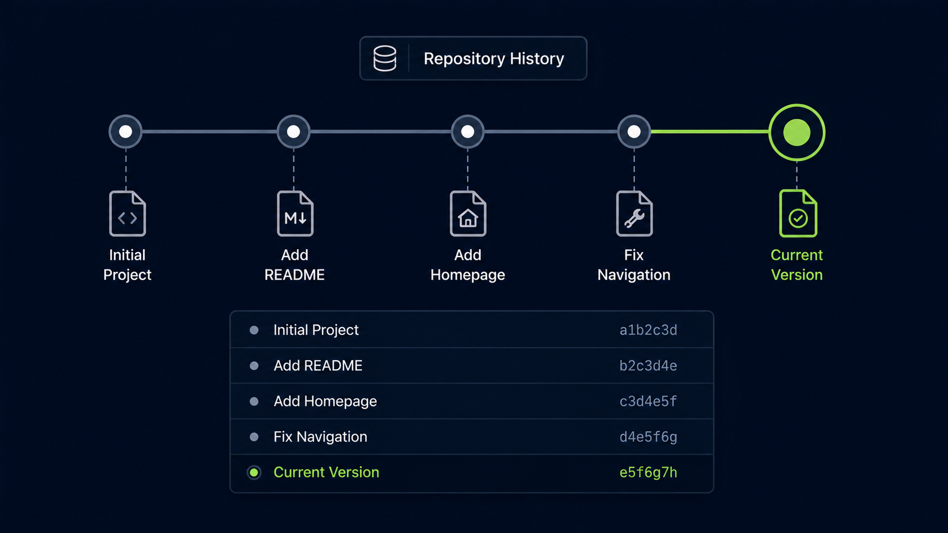The height and width of the screenshot is (533, 948).
Task: Select the Initial Project row in the commit list
Action: click(472, 330)
